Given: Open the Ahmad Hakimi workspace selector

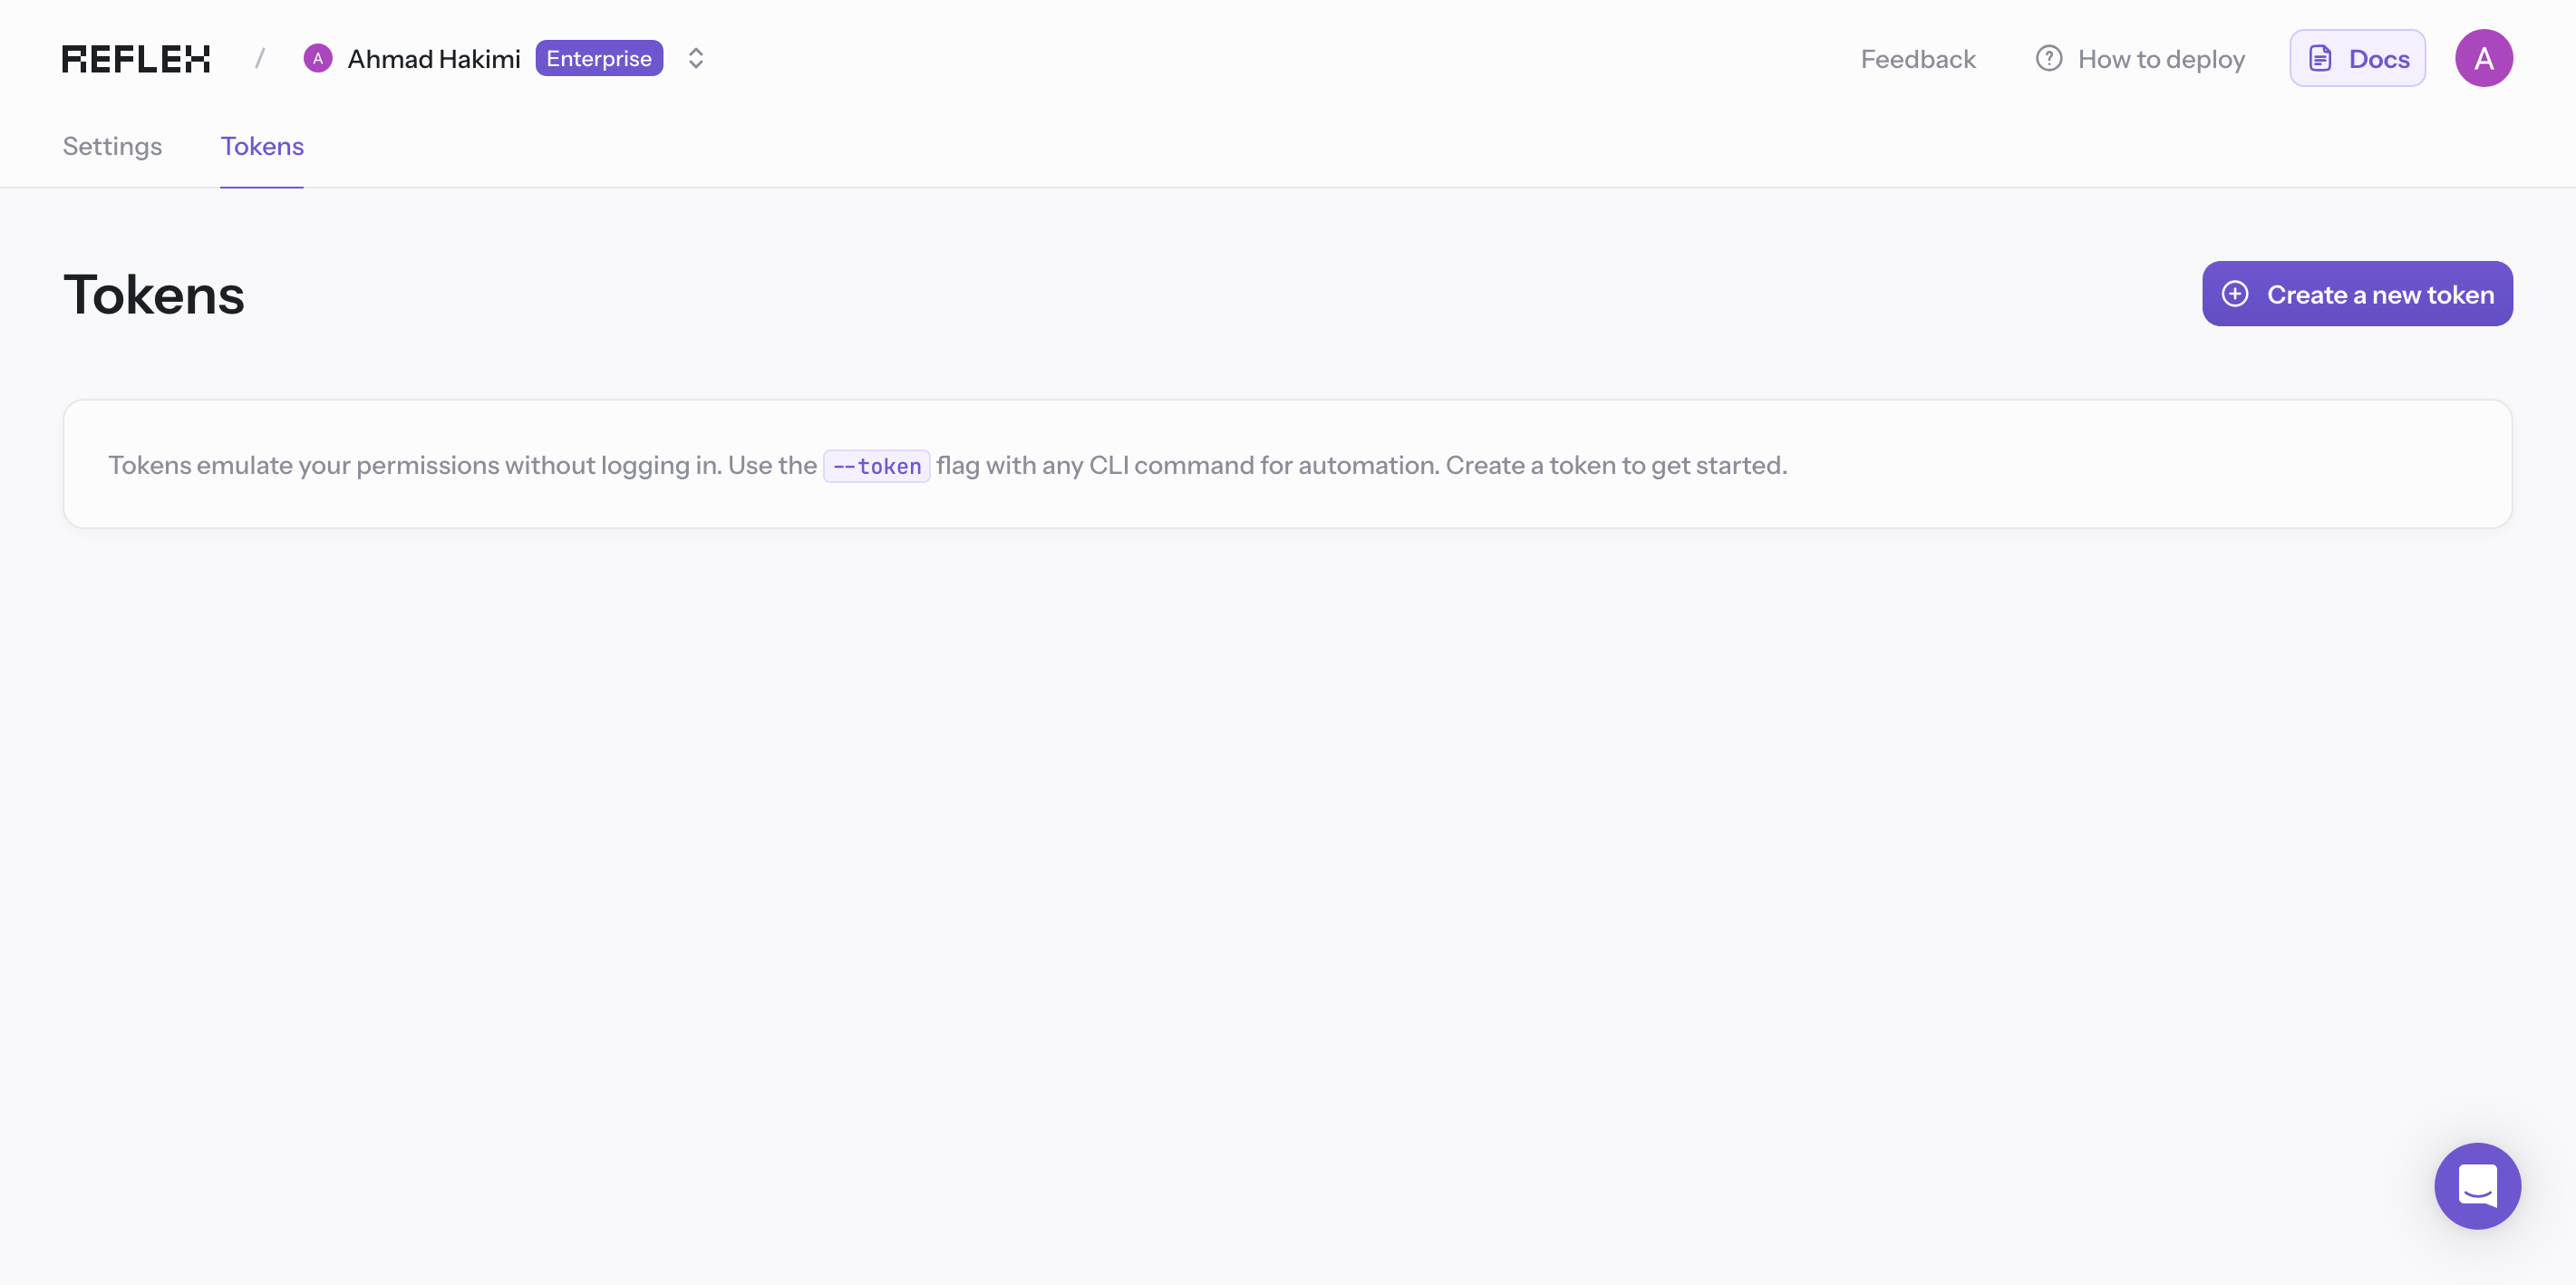Looking at the screenshot, I should click(x=433, y=57).
